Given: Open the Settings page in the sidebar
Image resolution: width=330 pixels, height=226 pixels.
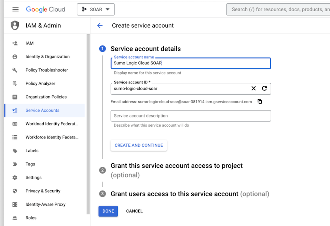Looking at the screenshot, I should 33,177.
